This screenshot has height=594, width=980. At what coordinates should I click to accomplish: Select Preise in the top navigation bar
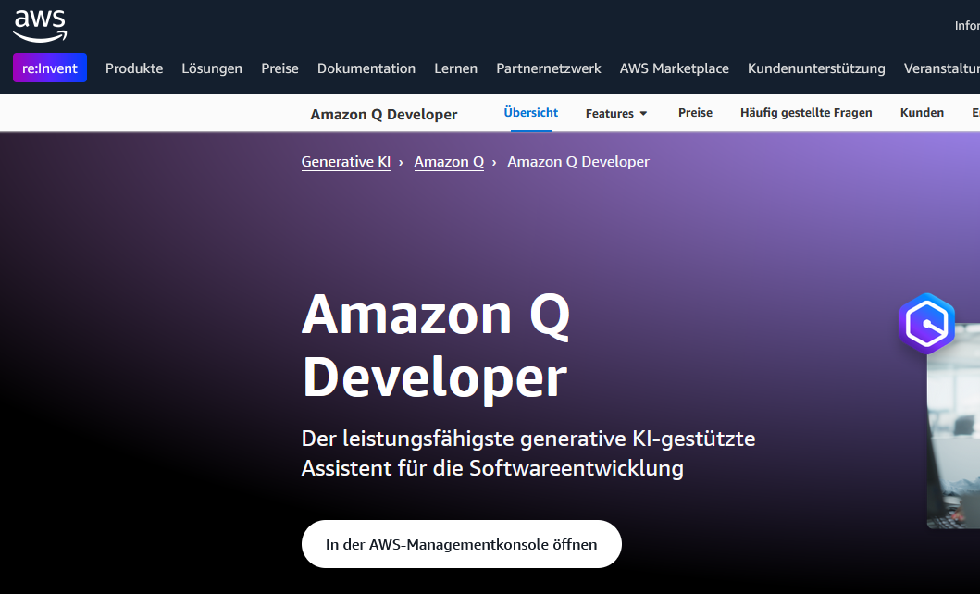pos(280,68)
